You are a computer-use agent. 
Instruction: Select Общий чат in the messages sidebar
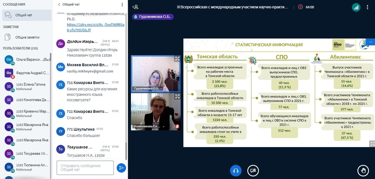click(x=27, y=15)
